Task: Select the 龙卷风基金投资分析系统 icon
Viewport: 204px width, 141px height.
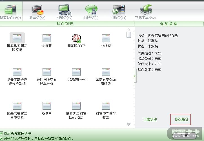Action: coord(17,72)
